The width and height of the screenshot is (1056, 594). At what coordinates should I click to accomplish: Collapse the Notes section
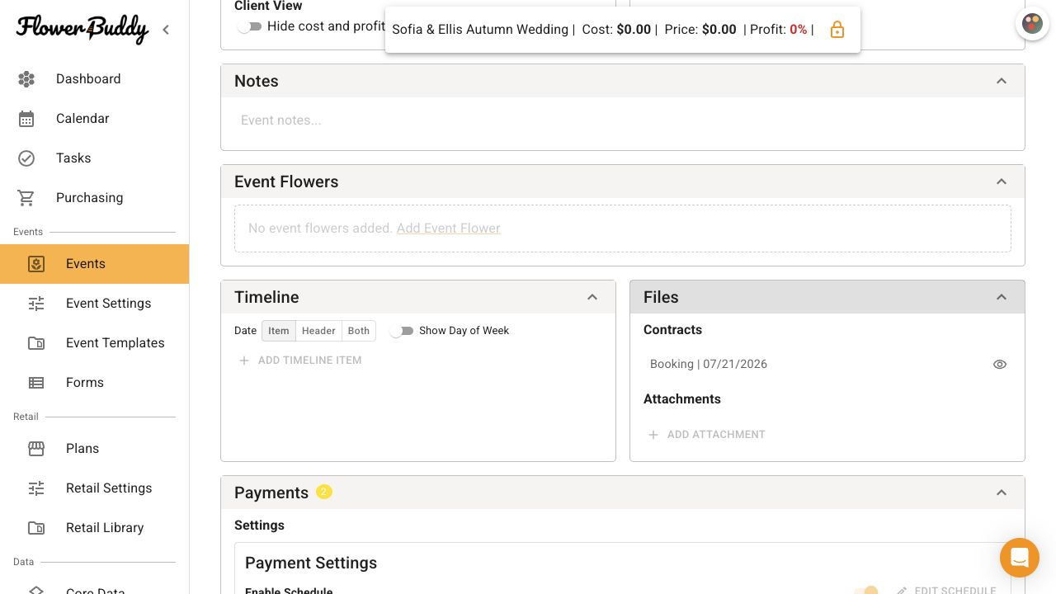[x=1002, y=81]
